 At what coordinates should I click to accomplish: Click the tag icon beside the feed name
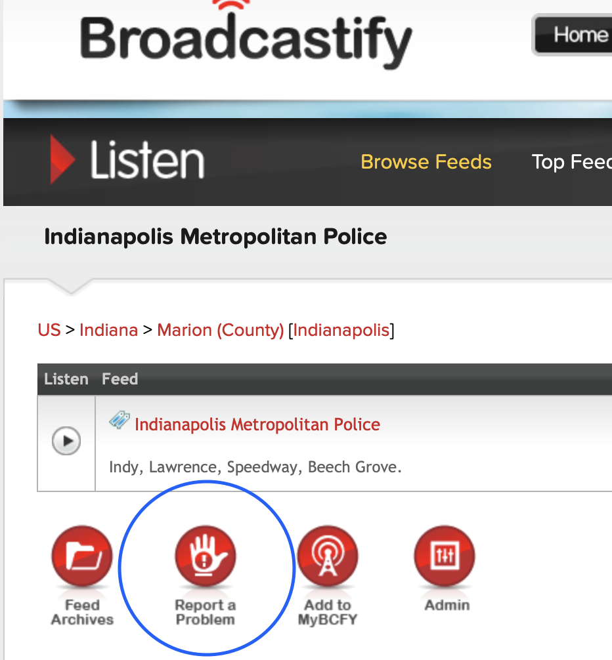(x=119, y=421)
